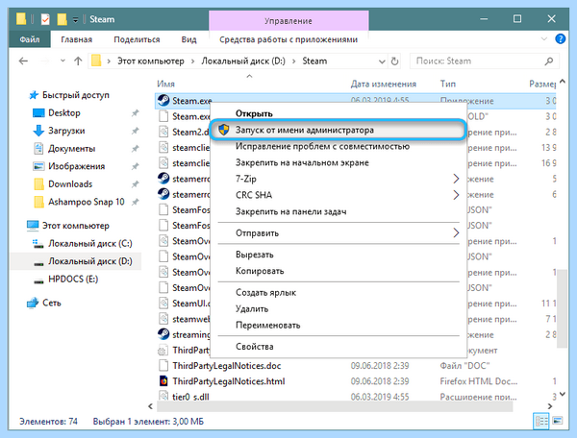Open the recent locations dropdown arrow
Viewport: 577px width, 438px height.
point(63,61)
